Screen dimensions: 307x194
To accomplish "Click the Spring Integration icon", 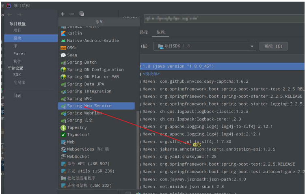I will (63, 92).
